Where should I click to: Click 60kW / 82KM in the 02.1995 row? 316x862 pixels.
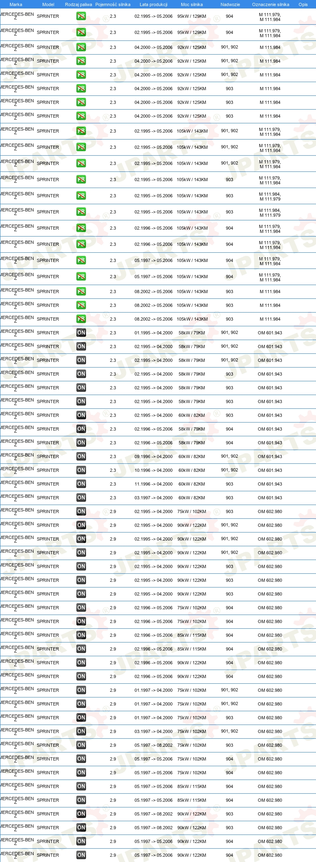(192, 415)
